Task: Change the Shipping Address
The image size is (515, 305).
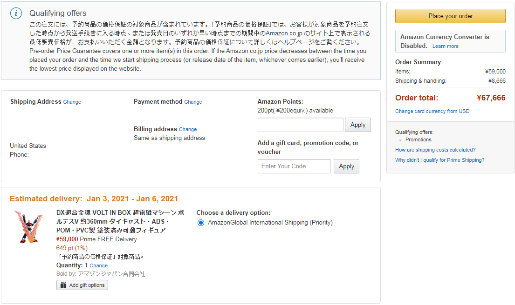Action: [72, 102]
